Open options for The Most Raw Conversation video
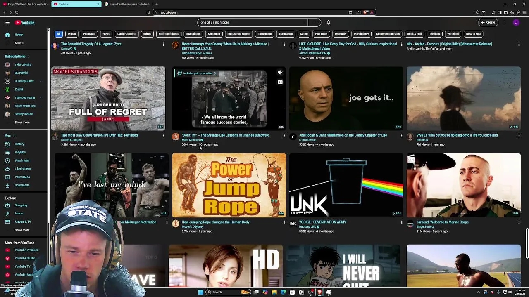Image resolution: width=529 pixels, height=297 pixels. coord(163,135)
